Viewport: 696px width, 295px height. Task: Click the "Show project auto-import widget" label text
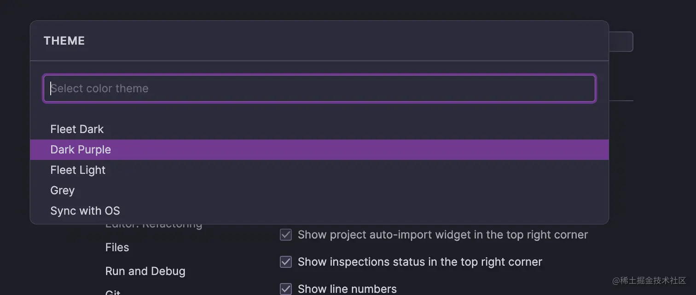(x=442, y=235)
